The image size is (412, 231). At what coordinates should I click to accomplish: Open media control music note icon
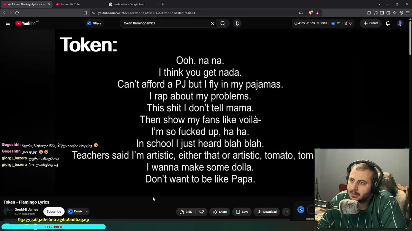(x=376, y=13)
